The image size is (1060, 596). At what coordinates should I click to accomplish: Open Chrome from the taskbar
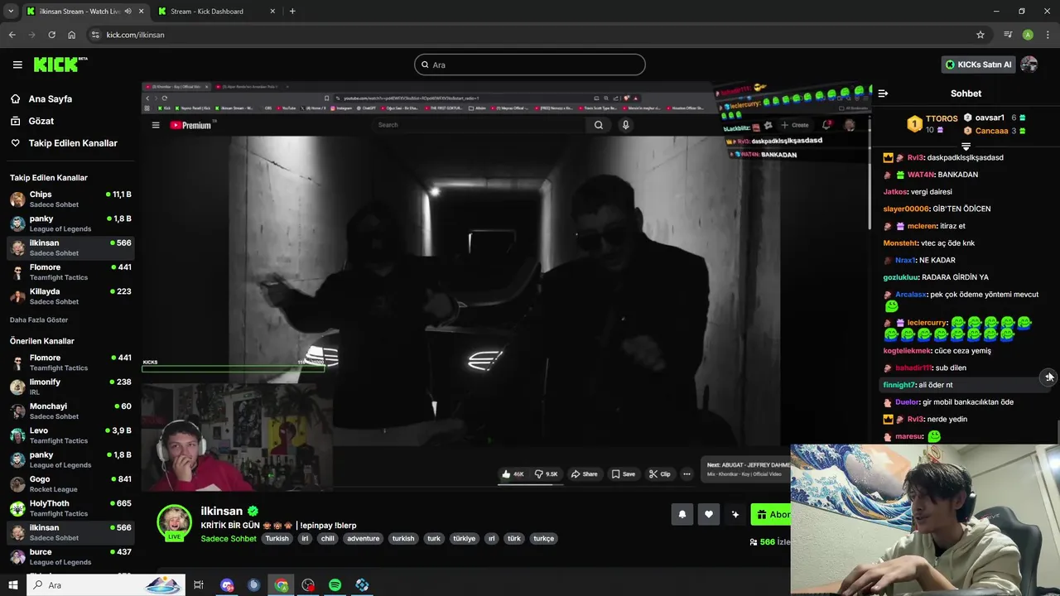pyautogui.click(x=282, y=585)
